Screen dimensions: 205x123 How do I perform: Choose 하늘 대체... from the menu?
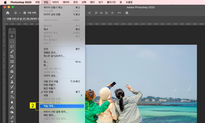(x=62, y=106)
